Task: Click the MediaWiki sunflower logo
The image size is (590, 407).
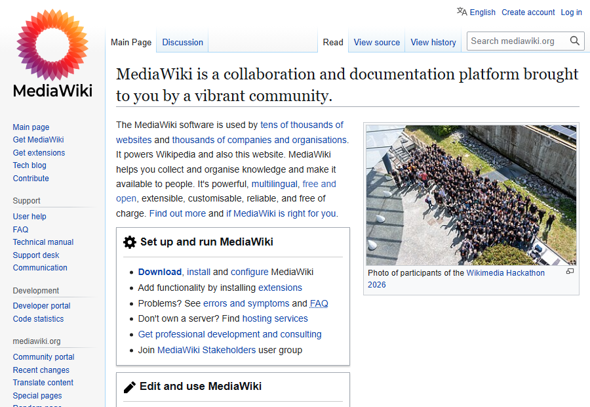Action: 52,45
